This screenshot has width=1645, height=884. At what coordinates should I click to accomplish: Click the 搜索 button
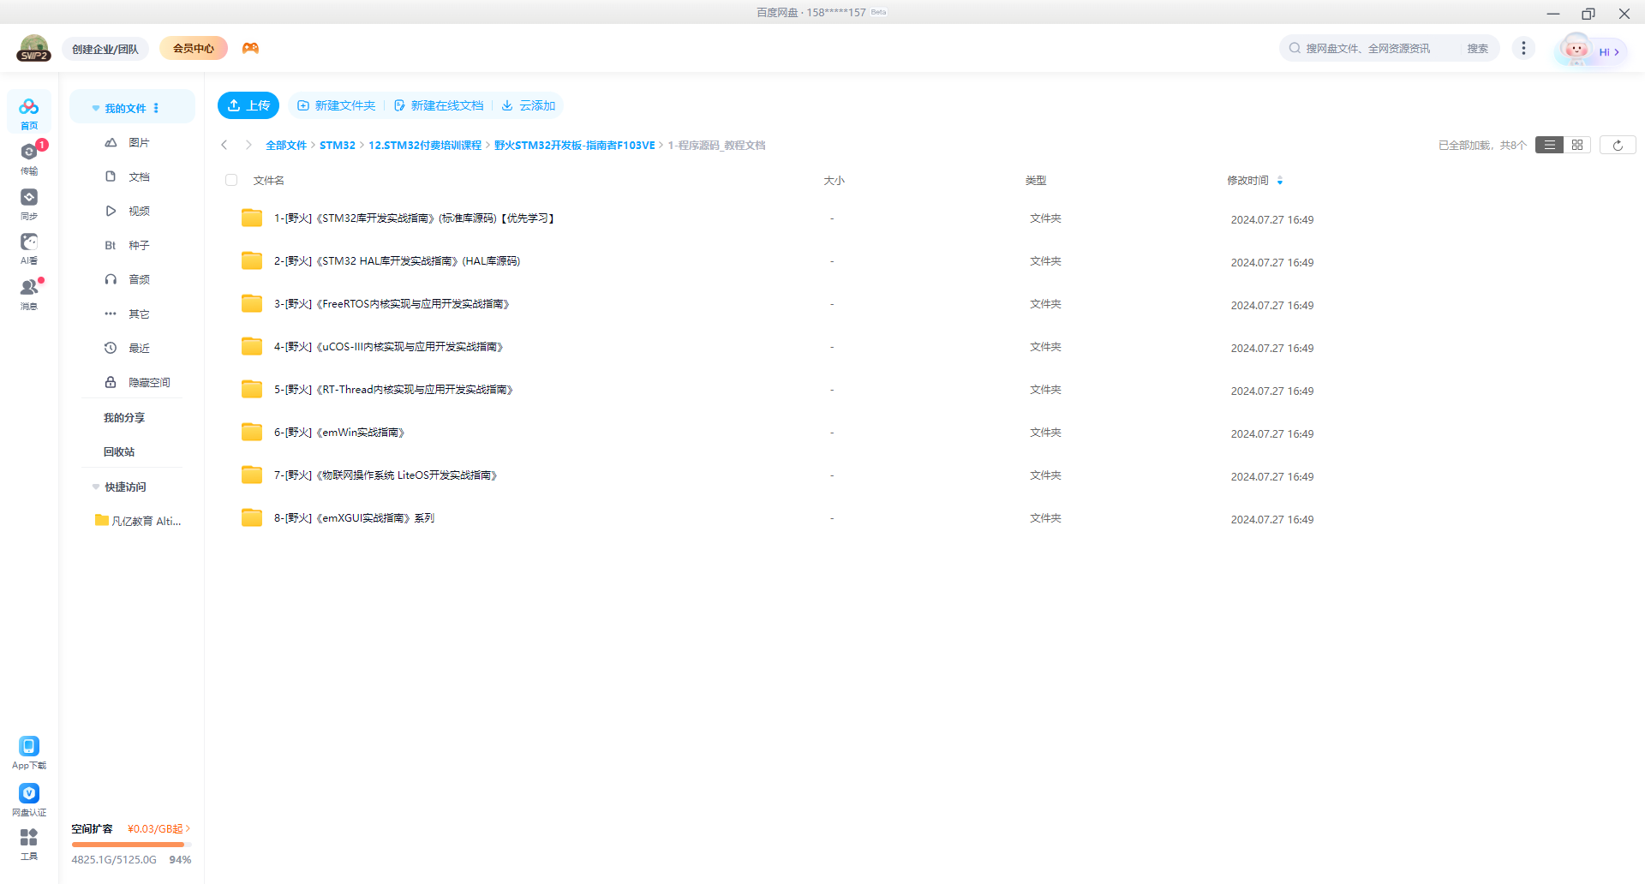point(1478,48)
